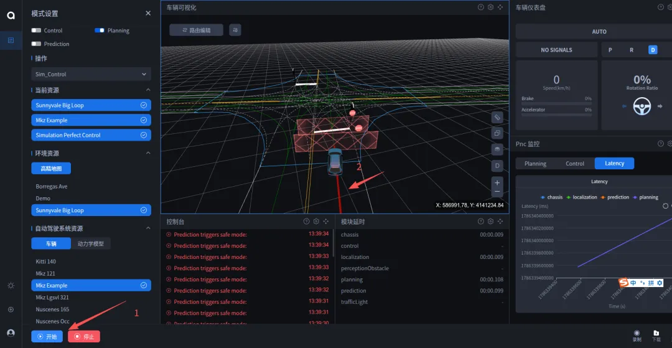Collapse the 自动驾驶系统资源 section
The height and width of the screenshot is (348, 672).
coord(148,228)
